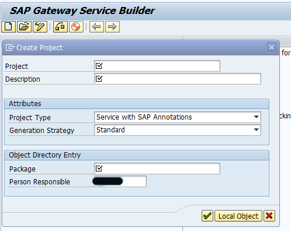Close the Create Project dialog
This screenshot has height=231, width=291.
pyautogui.click(x=272, y=47)
